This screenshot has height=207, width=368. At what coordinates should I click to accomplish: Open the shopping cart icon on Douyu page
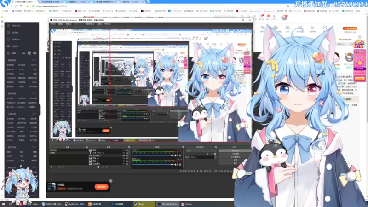pyautogui.click(x=312, y=29)
